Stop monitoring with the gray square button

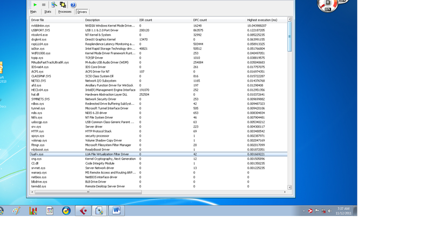pyautogui.click(x=44, y=5)
